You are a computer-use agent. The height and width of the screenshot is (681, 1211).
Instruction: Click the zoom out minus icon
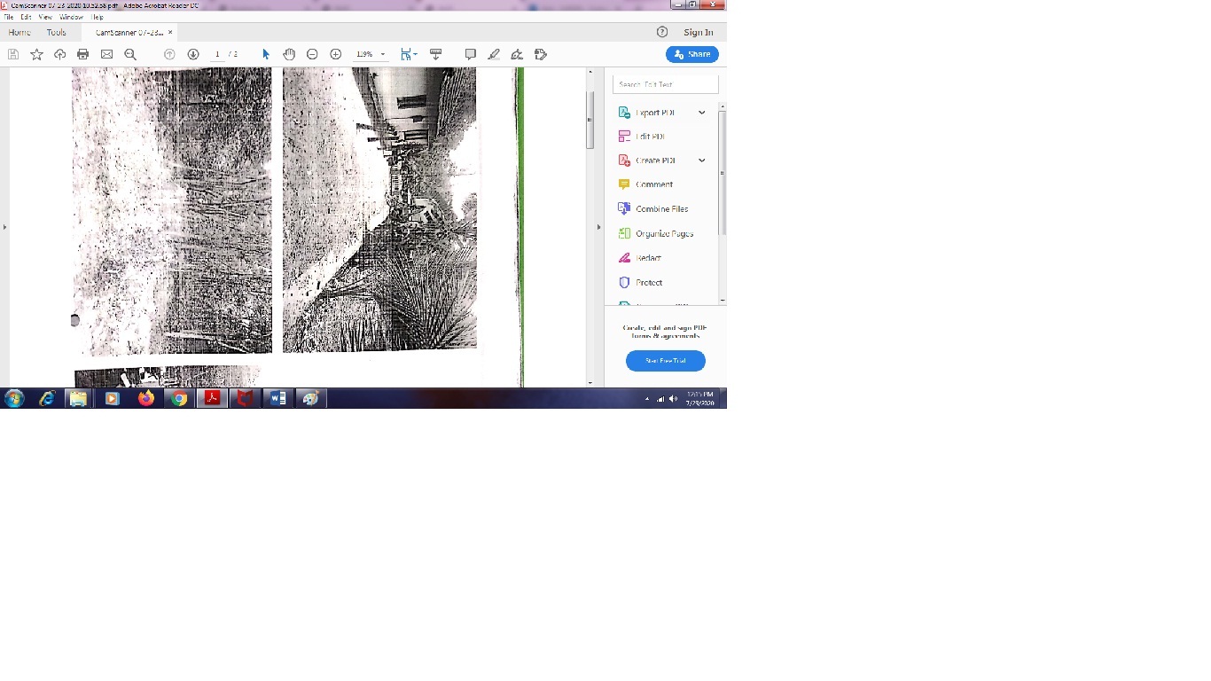coord(312,54)
